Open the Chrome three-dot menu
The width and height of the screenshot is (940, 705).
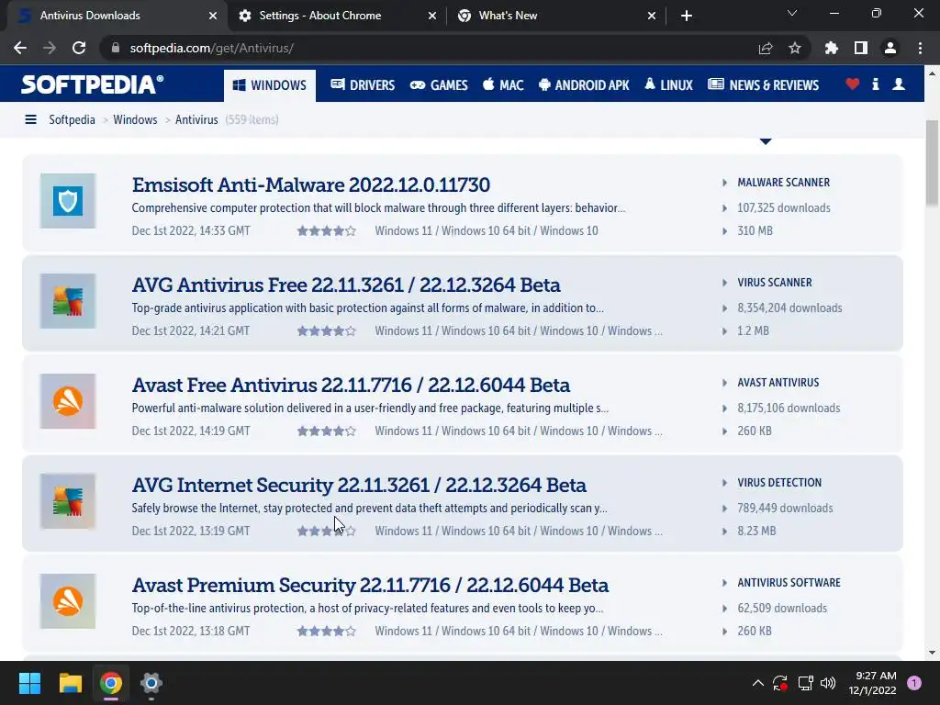click(920, 48)
